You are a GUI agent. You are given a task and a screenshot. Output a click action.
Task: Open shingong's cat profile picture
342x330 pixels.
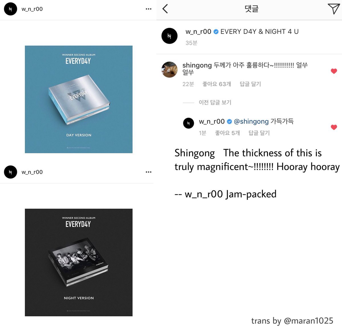tap(170, 69)
